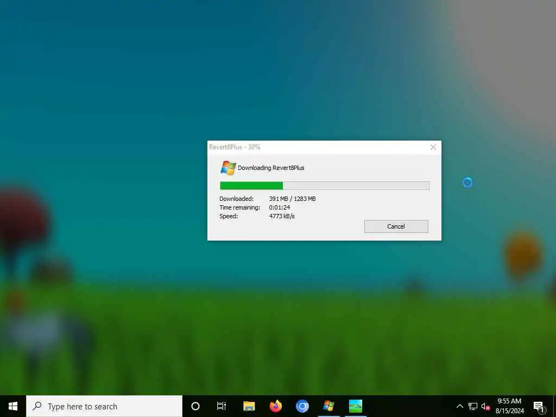This screenshot has width=556, height=417.
Task: Click the Windows flag logo in dialog
Action: (228, 168)
